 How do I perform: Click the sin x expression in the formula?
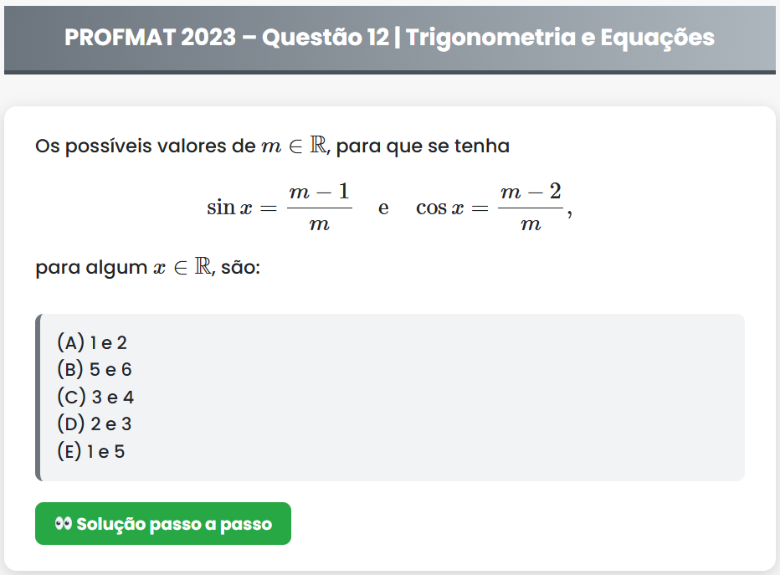228,208
